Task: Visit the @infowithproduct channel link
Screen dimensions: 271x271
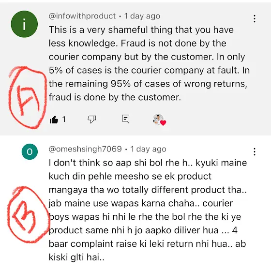Action: (82, 16)
